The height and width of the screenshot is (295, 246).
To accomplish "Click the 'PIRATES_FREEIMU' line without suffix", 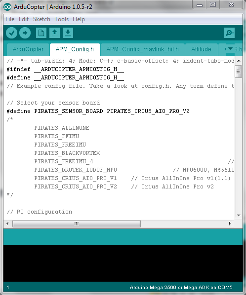I will click(x=60, y=145).
